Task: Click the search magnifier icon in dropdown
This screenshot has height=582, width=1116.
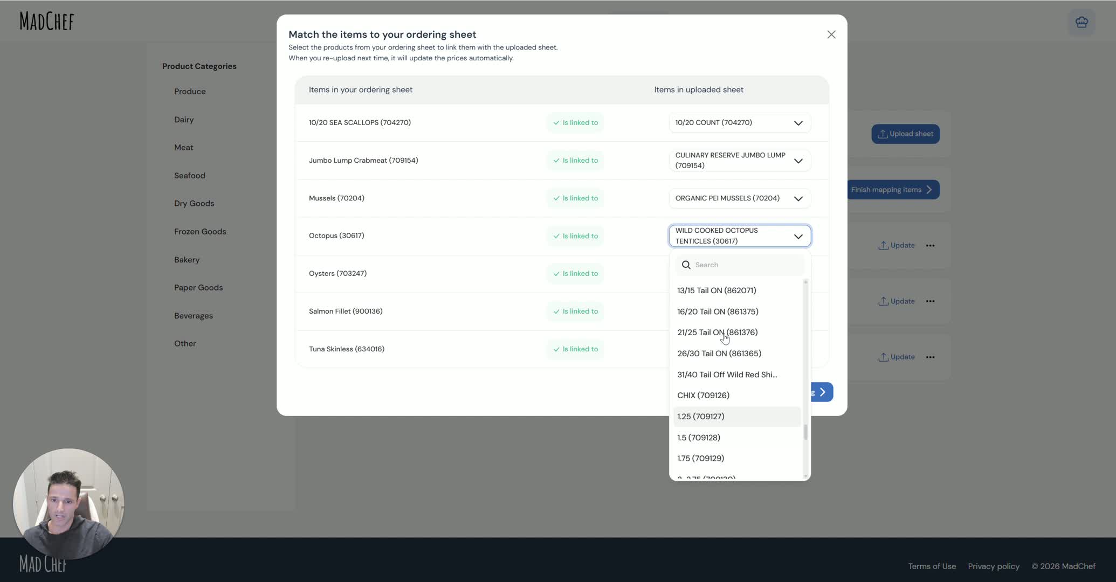Action: point(686,265)
